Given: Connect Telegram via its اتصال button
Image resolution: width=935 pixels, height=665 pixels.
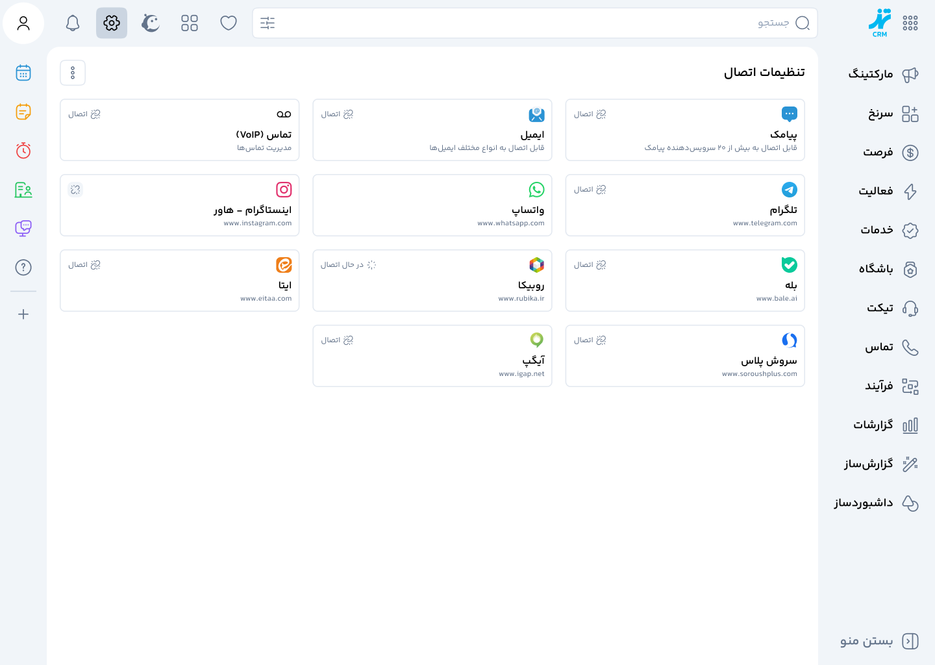Looking at the screenshot, I should [590, 189].
